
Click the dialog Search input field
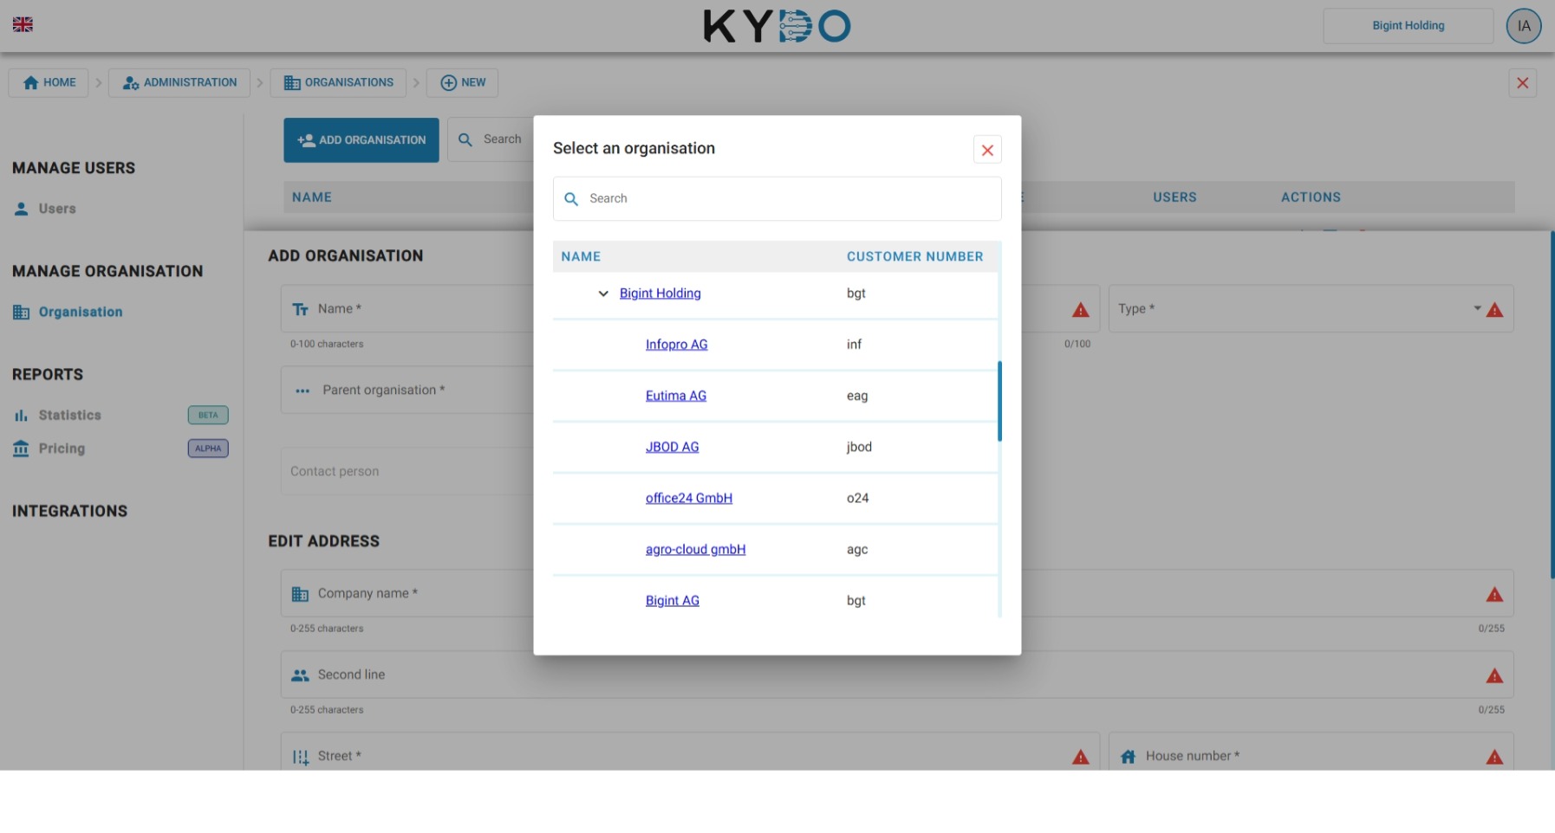point(777,199)
